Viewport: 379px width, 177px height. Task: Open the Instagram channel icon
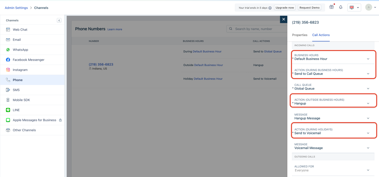8,70
